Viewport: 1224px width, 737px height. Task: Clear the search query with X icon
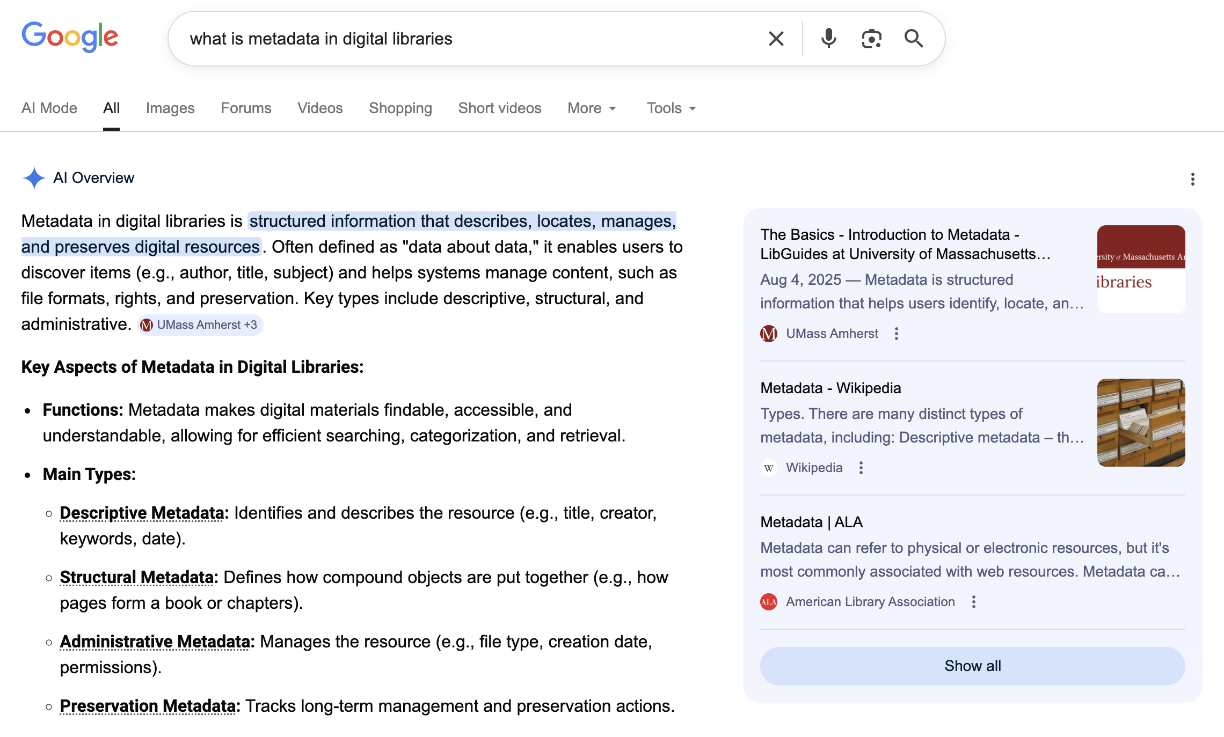point(776,39)
